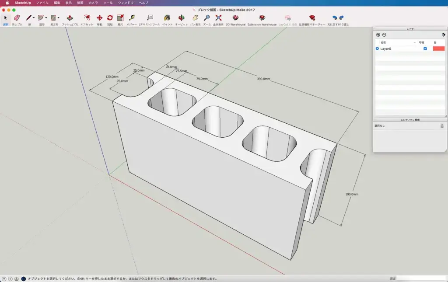
Task: Open the Camera (カメラ) menu
Action: click(93, 3)
